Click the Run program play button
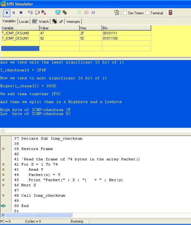This screenshot has height=225, width=191. [7, 13]
